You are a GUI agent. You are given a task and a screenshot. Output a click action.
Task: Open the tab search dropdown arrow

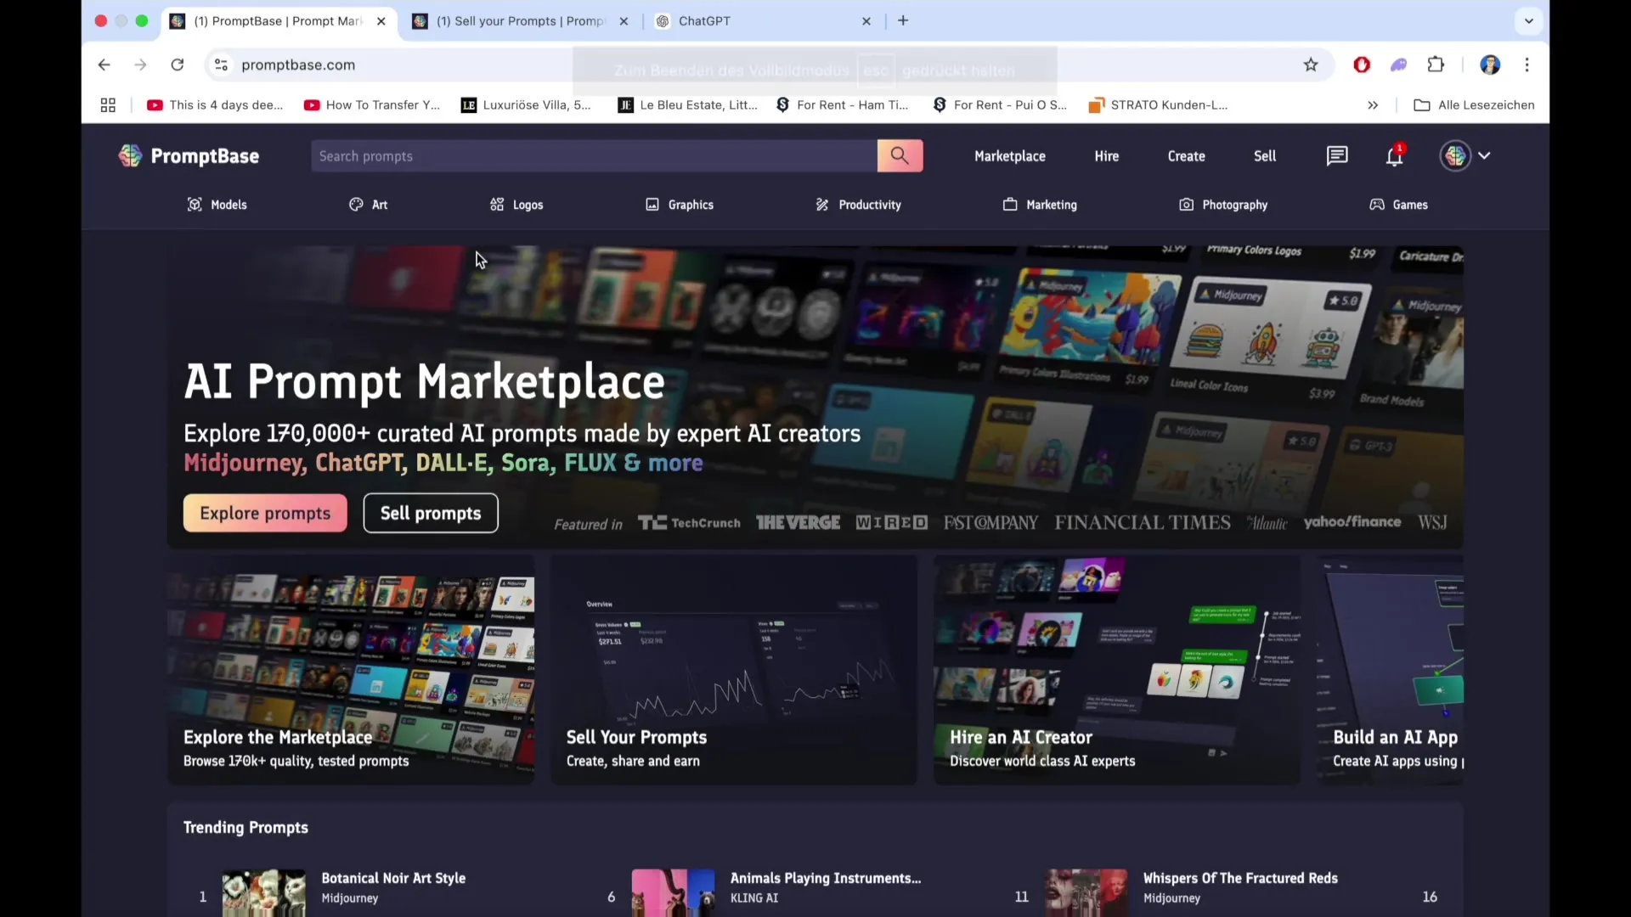pos(1529,21)
